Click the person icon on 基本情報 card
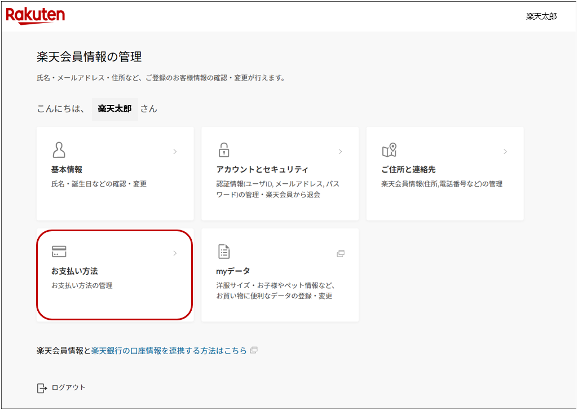Screen dimensions: 578x410 click(59, 150)
